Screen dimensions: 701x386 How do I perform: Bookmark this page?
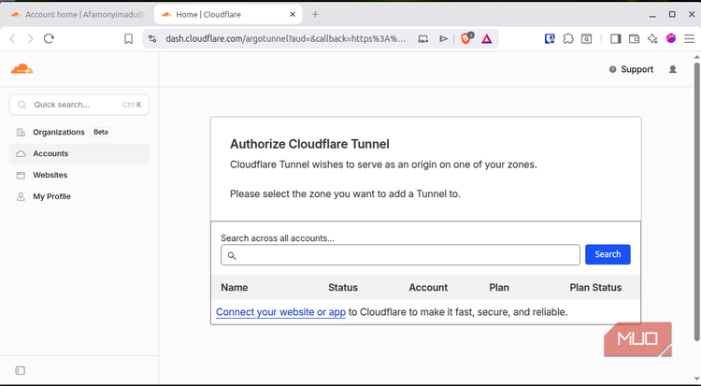128,39
